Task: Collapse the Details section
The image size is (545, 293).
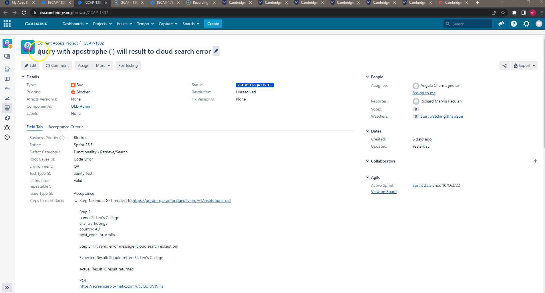Action: pyautogui.click(x=23, y=77)
